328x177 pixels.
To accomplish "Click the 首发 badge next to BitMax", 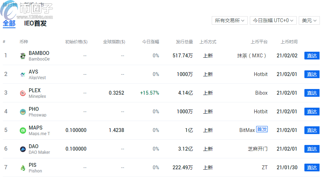I will pyautogui.click(x=262, y=129).
